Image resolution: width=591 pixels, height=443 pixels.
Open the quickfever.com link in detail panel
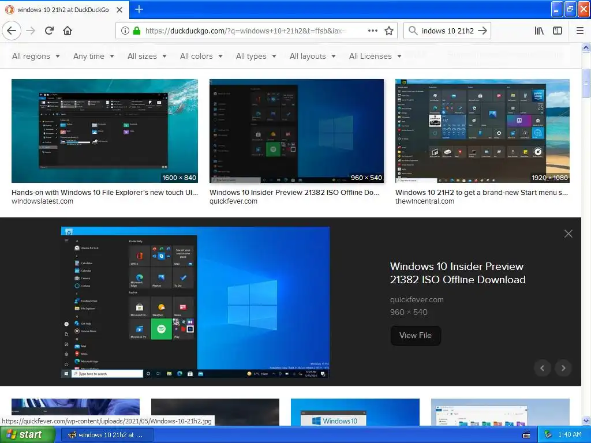417,300
